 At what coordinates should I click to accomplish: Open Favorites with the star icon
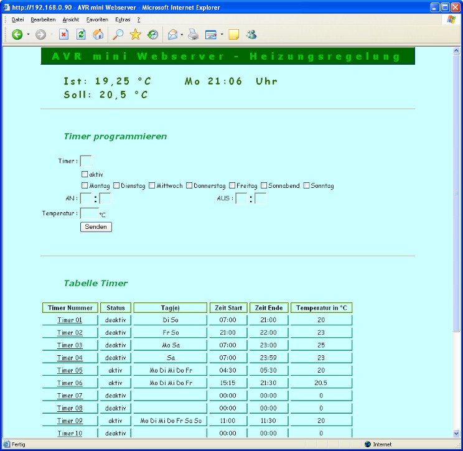tap(135, 35)
